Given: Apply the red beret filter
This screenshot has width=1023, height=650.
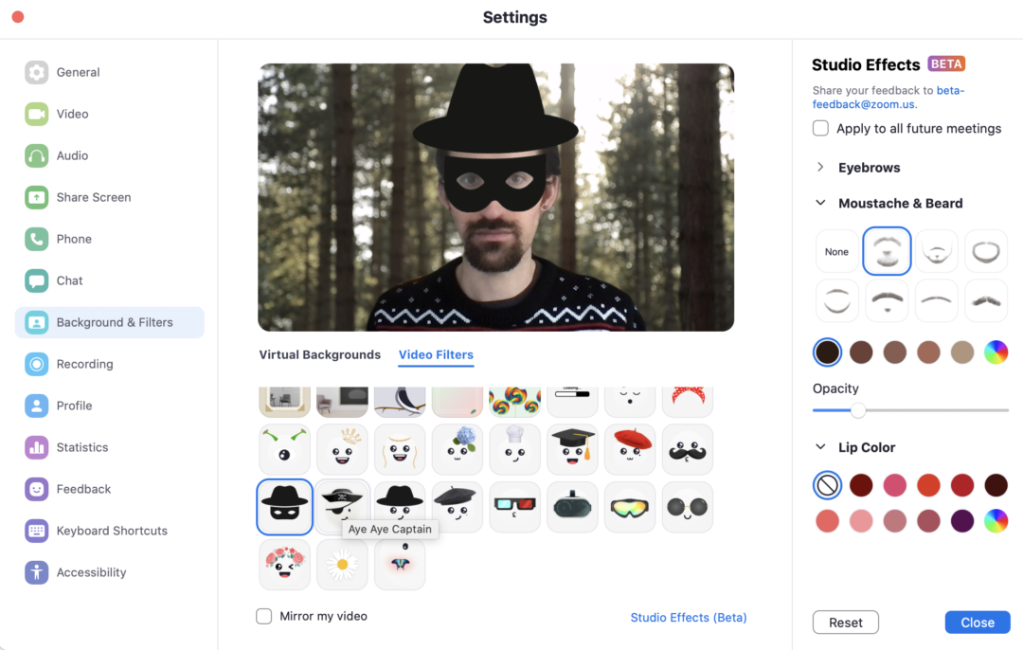Looking at the screenshot, I should 631,449.
